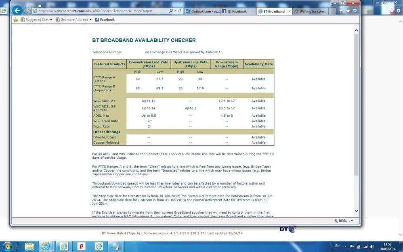Switch to the Outlook.com tab
Viewport: 403px width, 252px height.
[x=202, y=11]
